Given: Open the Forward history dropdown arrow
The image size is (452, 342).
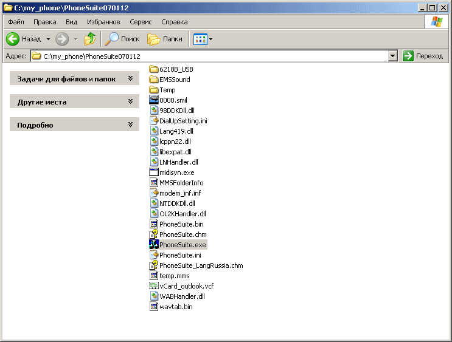Looking at the screenshot, I should (x=76, y=39).
